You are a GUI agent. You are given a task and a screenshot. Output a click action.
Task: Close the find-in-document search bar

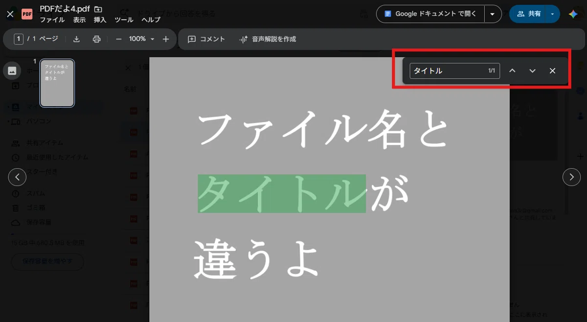(x=552, y=71)
